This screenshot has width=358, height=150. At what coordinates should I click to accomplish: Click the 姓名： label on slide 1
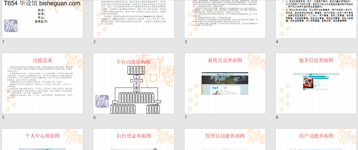[42, 10]
